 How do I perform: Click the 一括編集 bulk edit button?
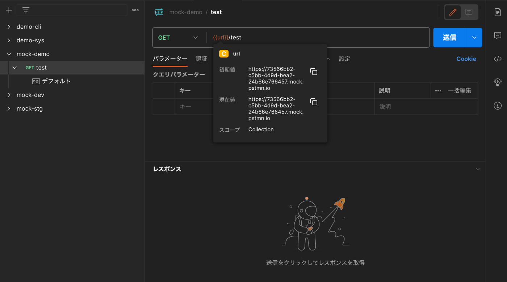tap(460, 91)
